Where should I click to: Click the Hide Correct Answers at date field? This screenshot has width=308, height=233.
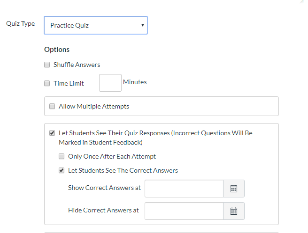coord(184,211)
